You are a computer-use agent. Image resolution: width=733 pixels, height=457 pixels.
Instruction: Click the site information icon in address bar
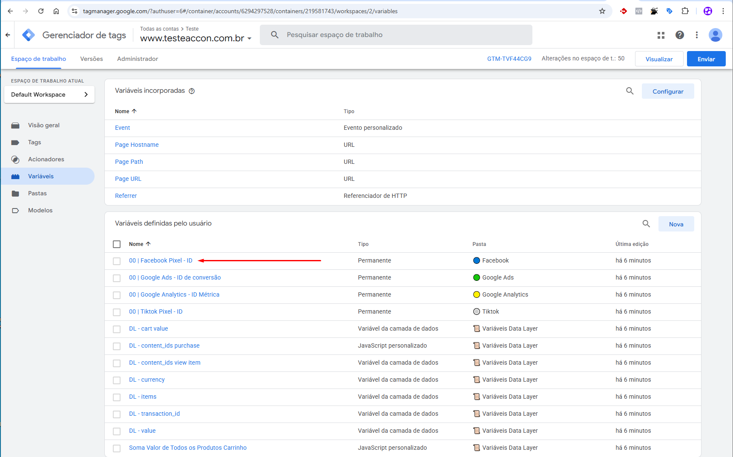pos(75,11)
